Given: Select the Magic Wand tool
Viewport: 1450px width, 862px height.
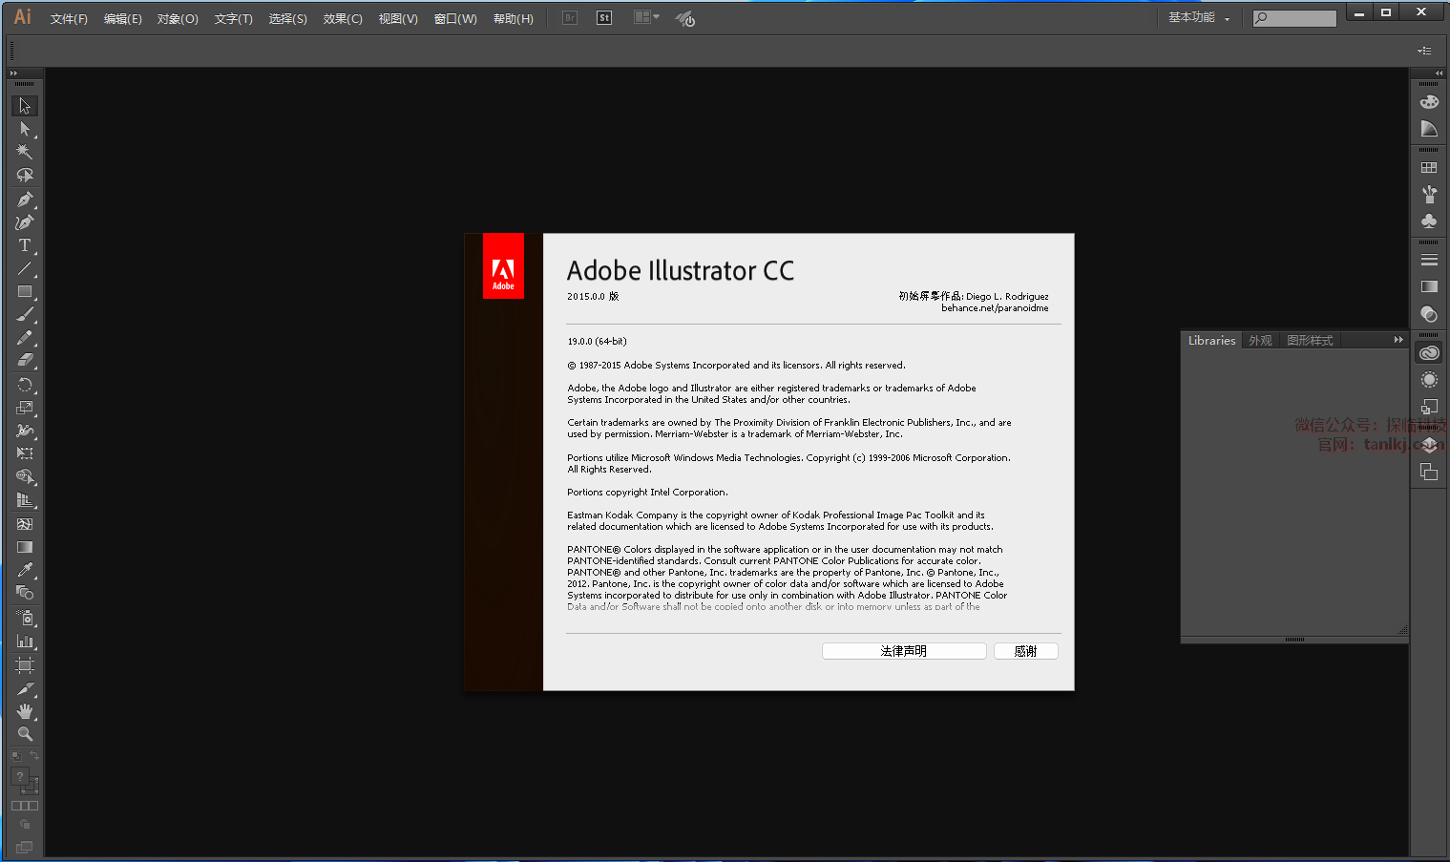Looking at the screenshot, I should tap(25, 153).
